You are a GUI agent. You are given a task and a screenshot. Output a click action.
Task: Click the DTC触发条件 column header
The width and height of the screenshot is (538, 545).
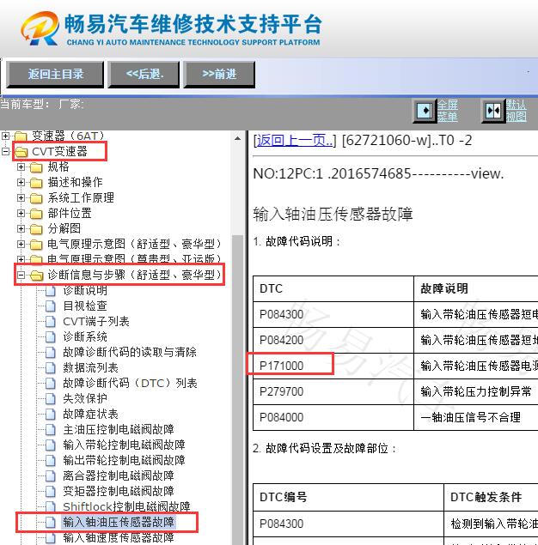491,497
